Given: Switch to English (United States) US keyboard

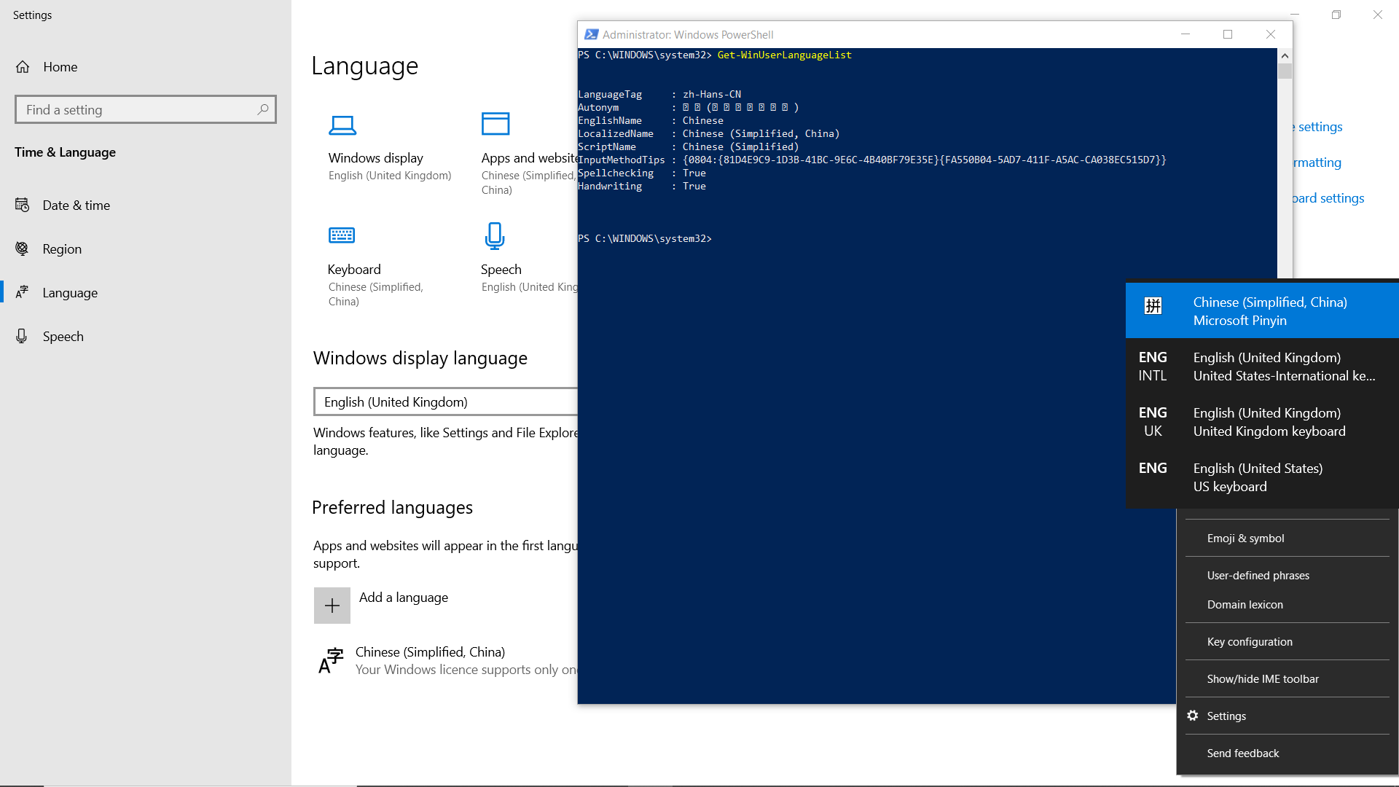Looking at the screenshot, I should point(1262,477).
